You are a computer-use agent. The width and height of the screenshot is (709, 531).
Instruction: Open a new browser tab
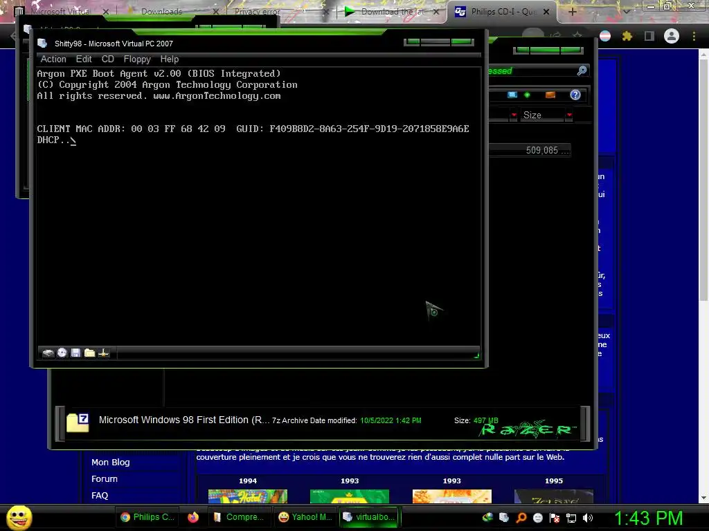pyautogui.click(x=573, y=12)
